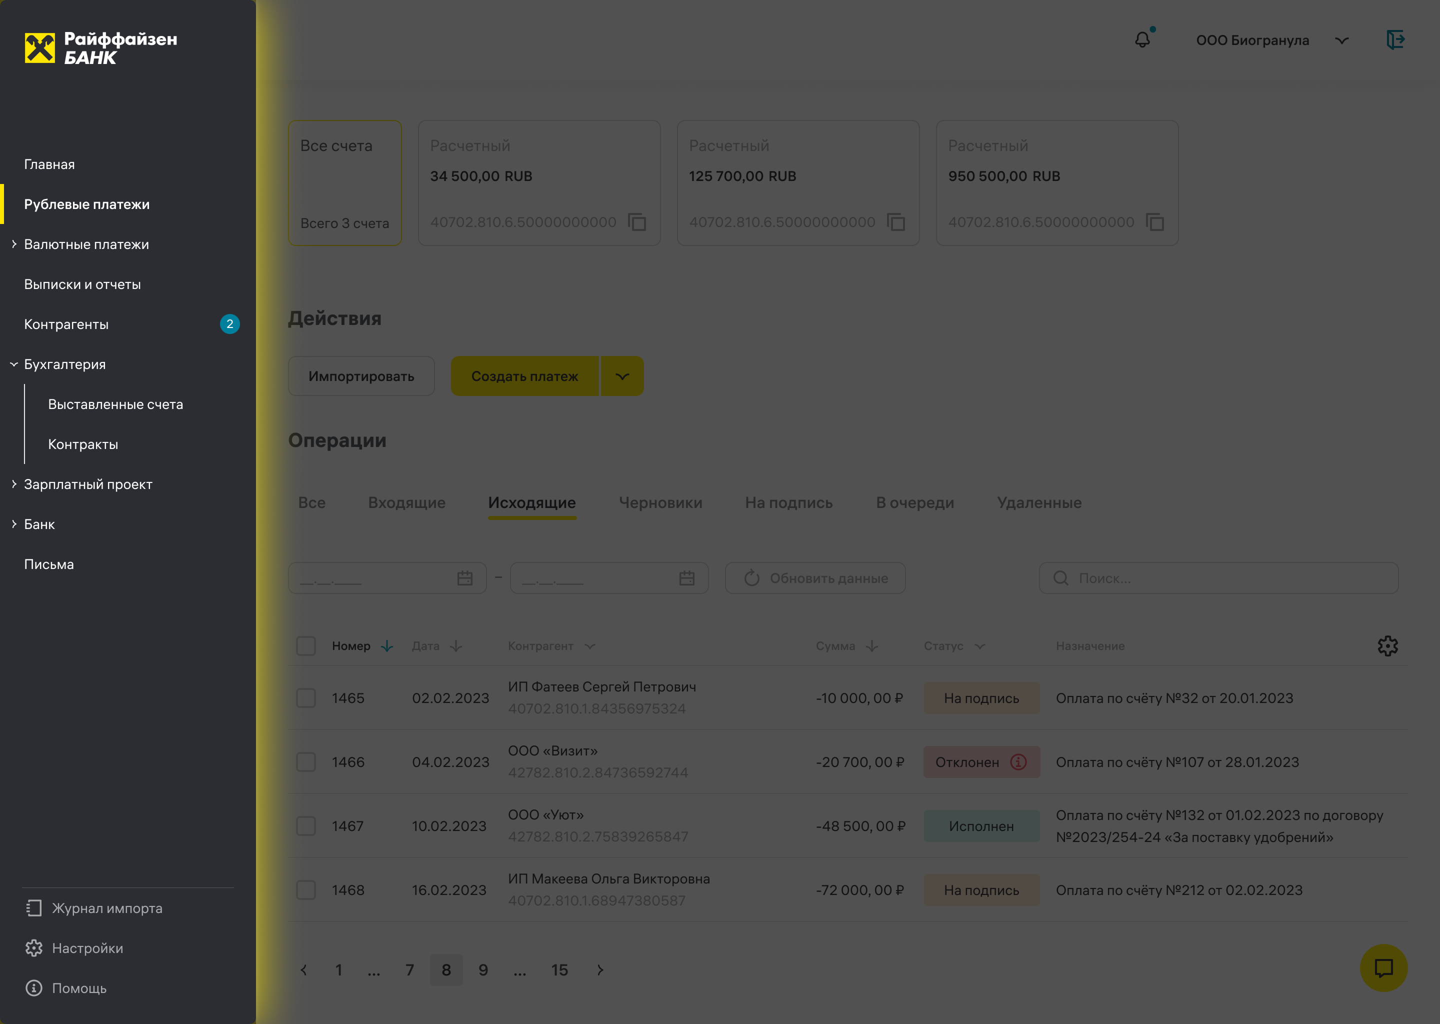This screenshot has height=1024, width=1440.
Task: Click the logout icon in header
Action: click(x=1395, y=39)
